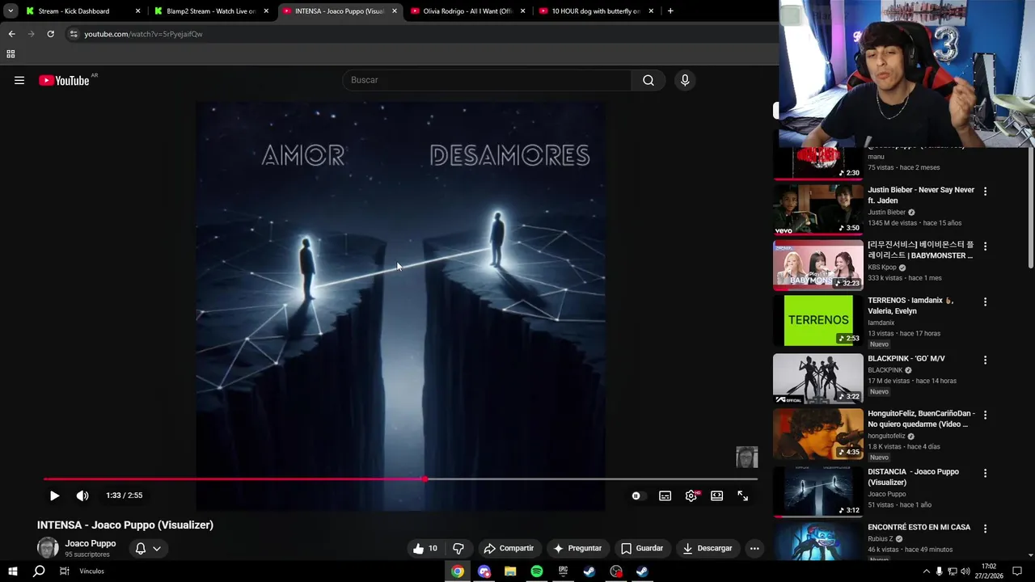Viewport: 1035px width, 582px height.
Task: Go to the YouTube home logo
Action: pos(64,80)
